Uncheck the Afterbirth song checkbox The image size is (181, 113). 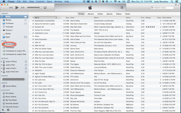tap(33, 70)
